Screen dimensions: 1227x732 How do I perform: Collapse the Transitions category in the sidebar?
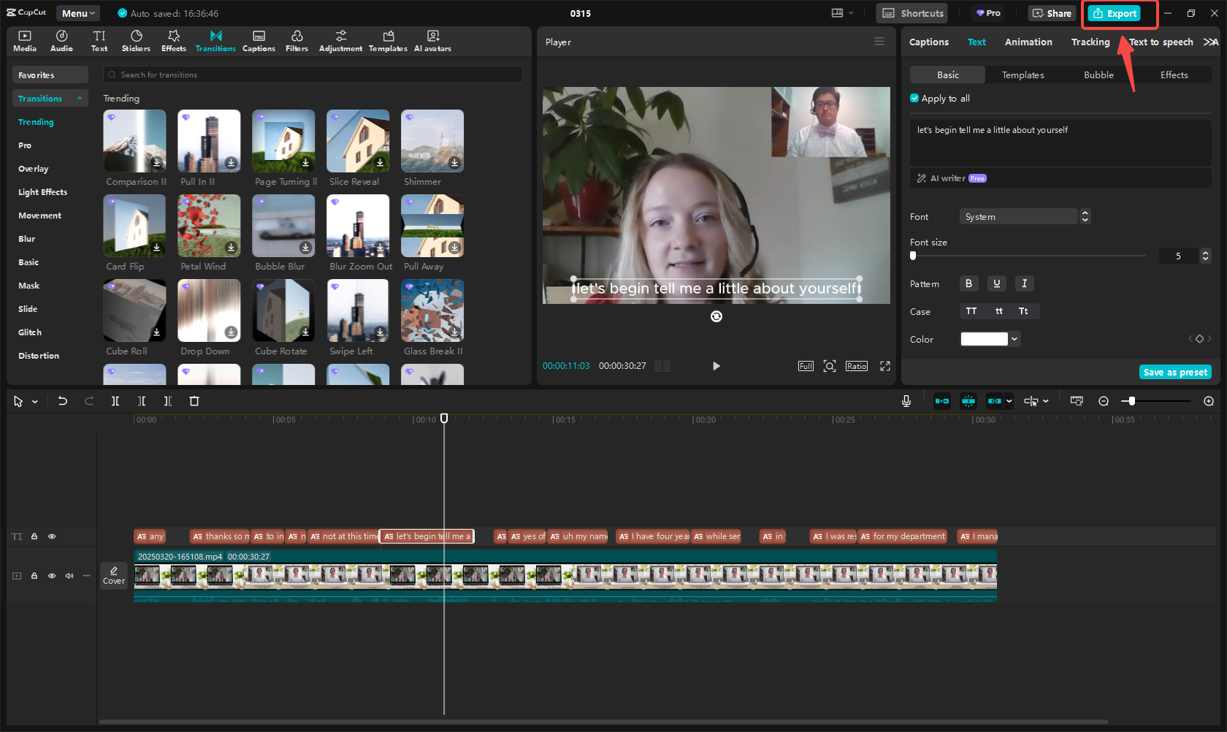pos(80,98)
